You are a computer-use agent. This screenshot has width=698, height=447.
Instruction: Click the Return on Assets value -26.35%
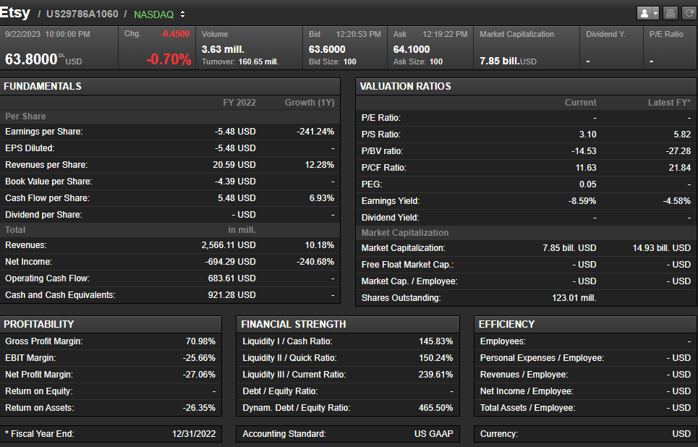(199, 408)
